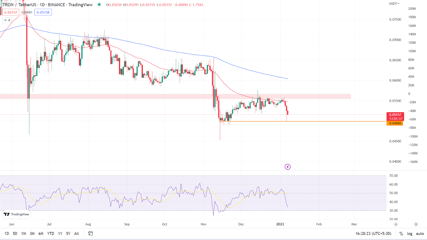
Task: Click the green market status dot
Action: click(99, 5)
